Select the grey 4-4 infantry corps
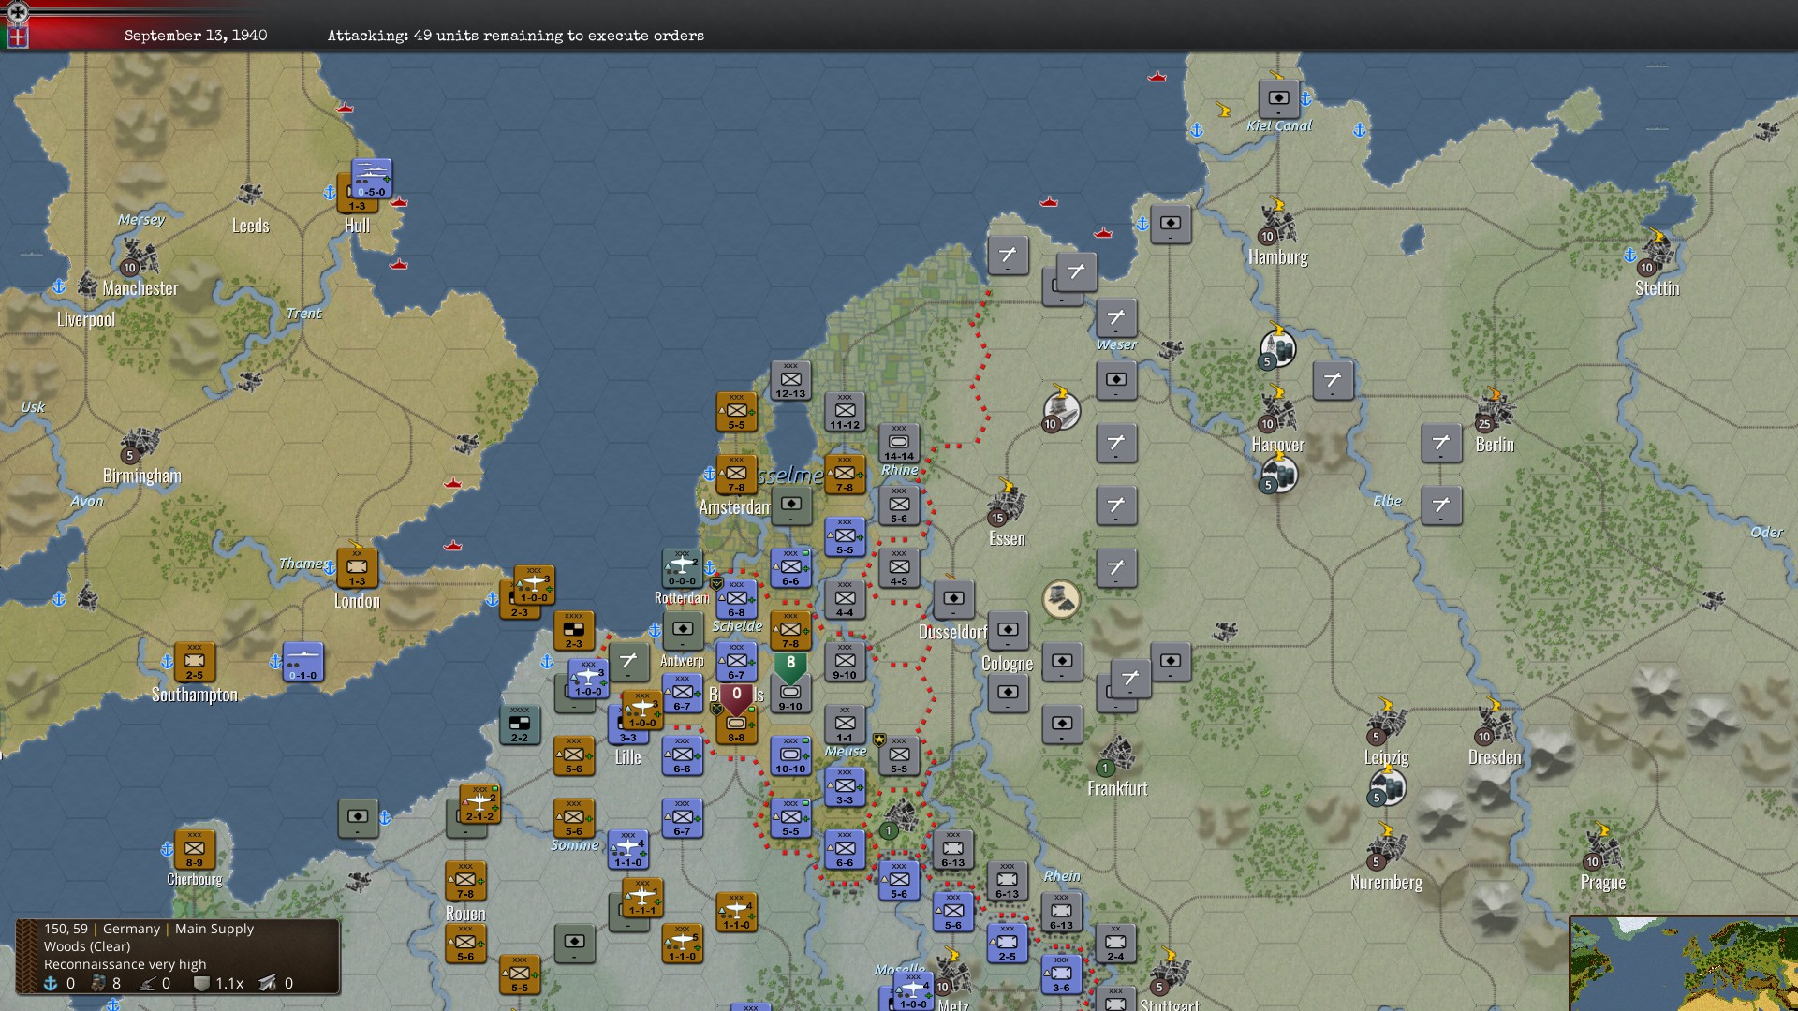1798x1011 pixels. click(845, 599)
